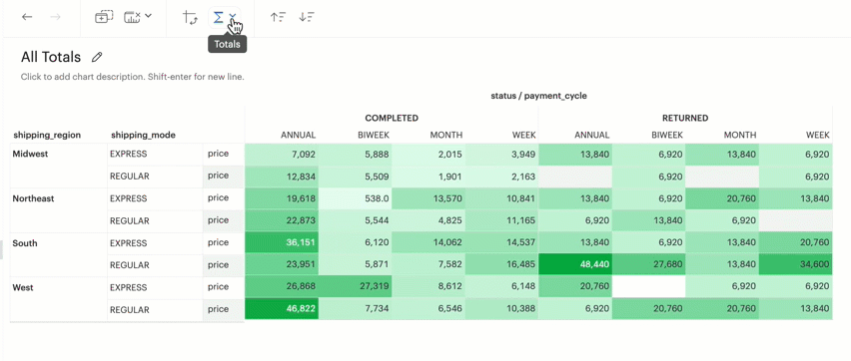Click the 48,440 cell
Screen dimensions: 851x361
point(575,265)
